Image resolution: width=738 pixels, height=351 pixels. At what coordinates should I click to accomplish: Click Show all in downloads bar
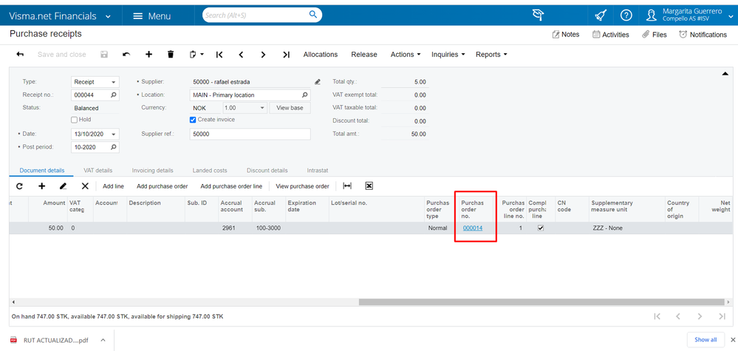click(705, 340)
